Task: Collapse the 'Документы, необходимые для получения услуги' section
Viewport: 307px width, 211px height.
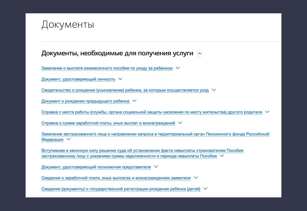Action: (x=200, y=54)
